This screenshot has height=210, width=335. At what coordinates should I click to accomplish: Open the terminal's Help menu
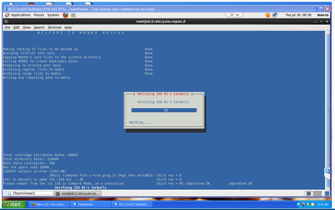(x=68, y=27)
